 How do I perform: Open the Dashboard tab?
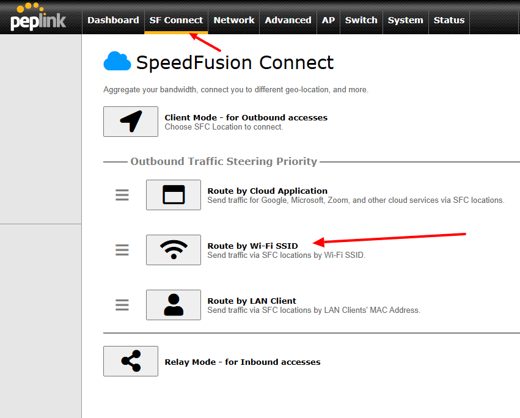(113, 20)
